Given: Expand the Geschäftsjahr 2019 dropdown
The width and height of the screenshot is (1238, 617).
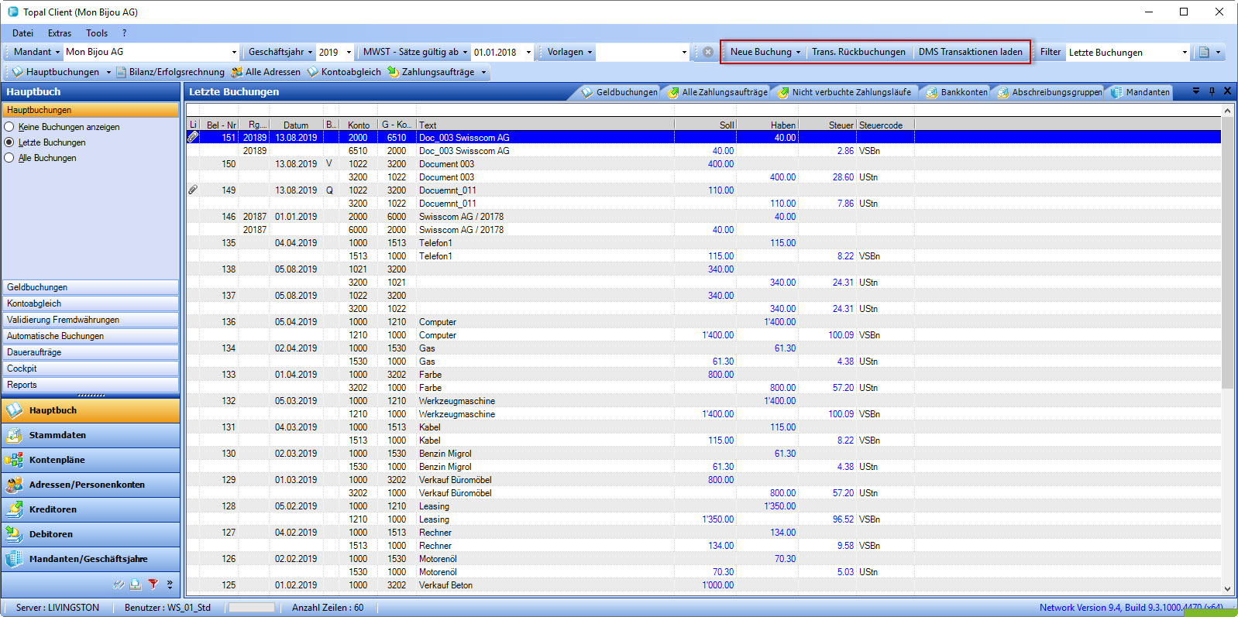Looking at the screenshot, I should click(349, 52).
